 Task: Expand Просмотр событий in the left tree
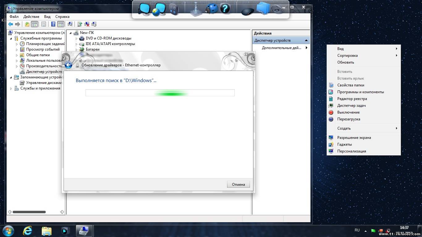[17, 50]
